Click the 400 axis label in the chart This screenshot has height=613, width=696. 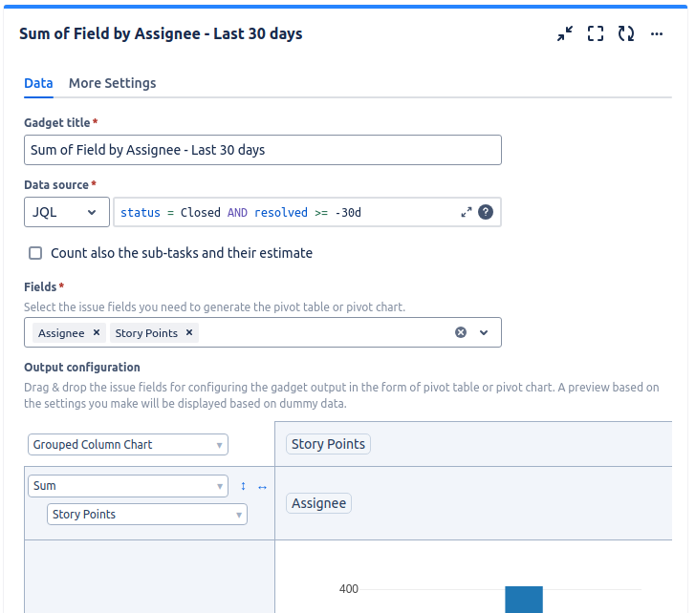[x=348, y=588]
